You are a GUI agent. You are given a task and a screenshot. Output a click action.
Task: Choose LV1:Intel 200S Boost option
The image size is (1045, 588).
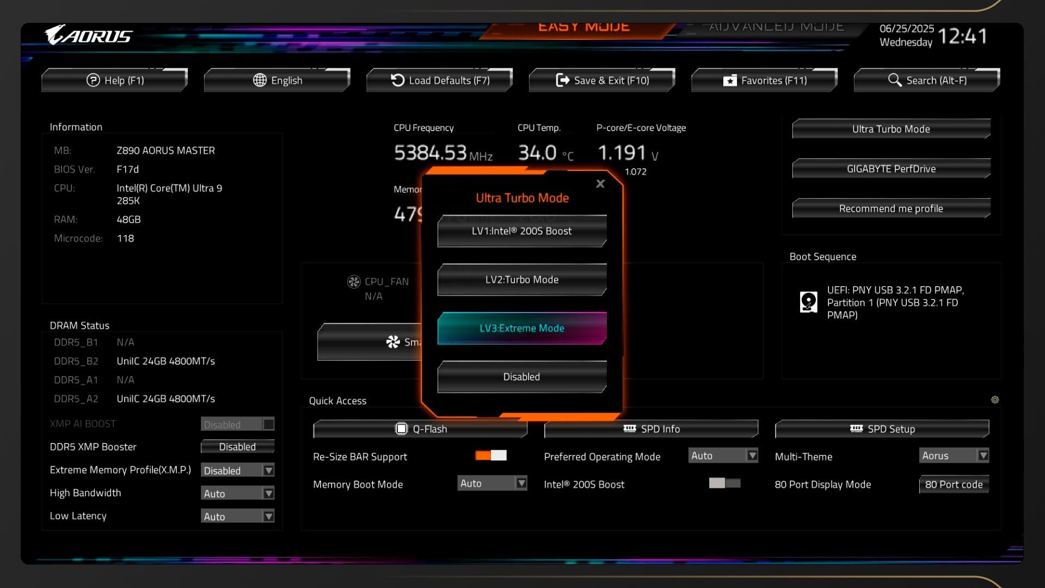tap(521, 231)
